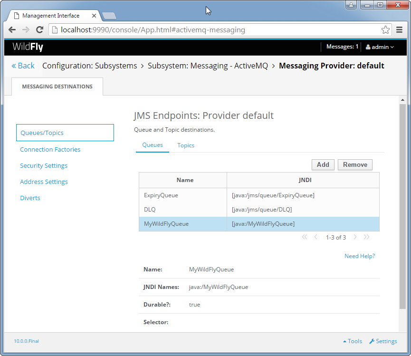Click the Name value MyWildFlyQueue in details
Viewport: 411px width, 356px height.
point(211,269)
